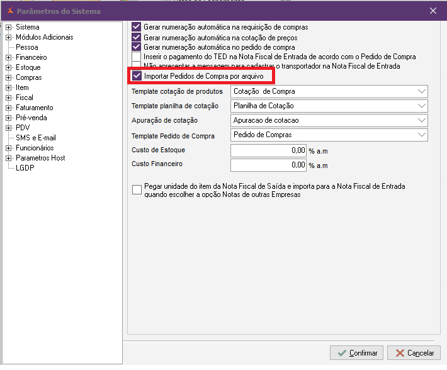Open Template planilha de cotação dropdown
Viewport: 447px width, 370px height.
click(x=329, y=106)
